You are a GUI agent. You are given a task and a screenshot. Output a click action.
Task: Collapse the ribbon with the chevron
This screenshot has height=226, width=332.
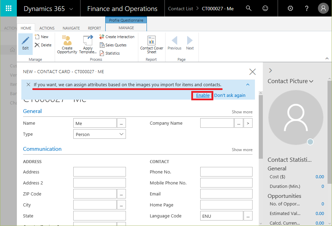point(327,58)
